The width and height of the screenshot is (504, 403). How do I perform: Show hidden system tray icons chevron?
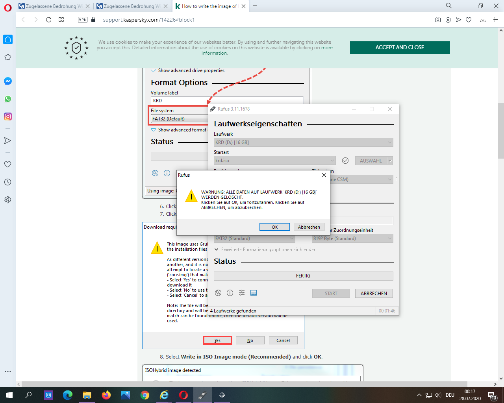pos(419,395)
